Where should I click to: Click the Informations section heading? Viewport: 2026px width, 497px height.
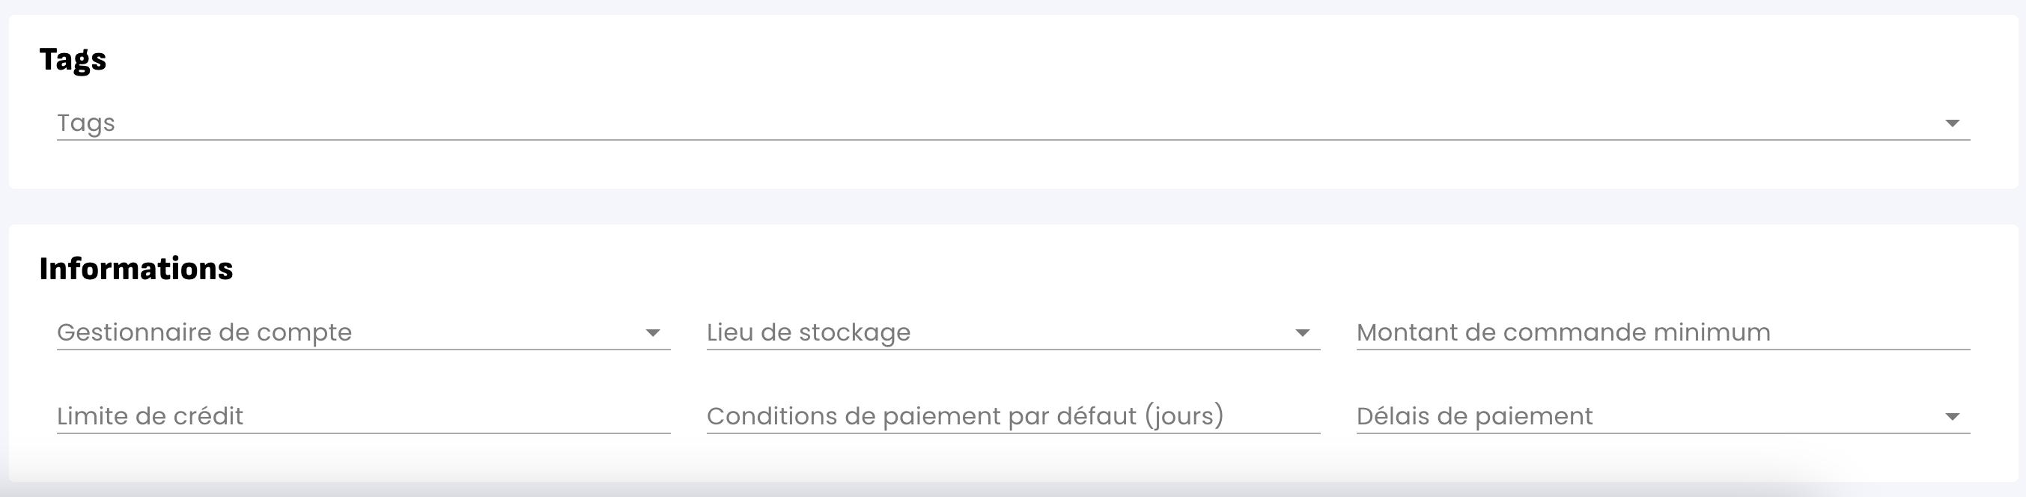pyautogui.click(x=136, y=269)
